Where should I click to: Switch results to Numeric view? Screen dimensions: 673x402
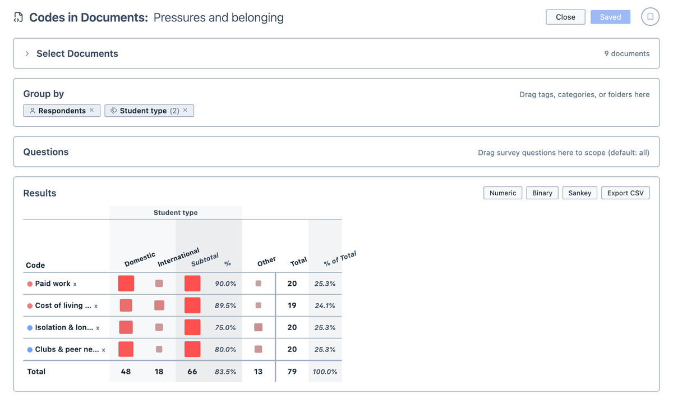point(503,193)
